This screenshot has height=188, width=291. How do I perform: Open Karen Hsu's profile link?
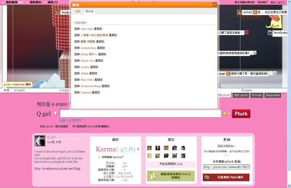(x=87, y=61)
